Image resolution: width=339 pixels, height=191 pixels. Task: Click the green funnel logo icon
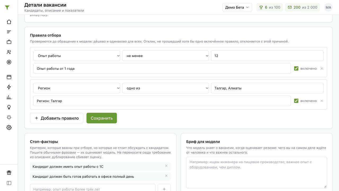pyautogui.click(x=7, y=7)
